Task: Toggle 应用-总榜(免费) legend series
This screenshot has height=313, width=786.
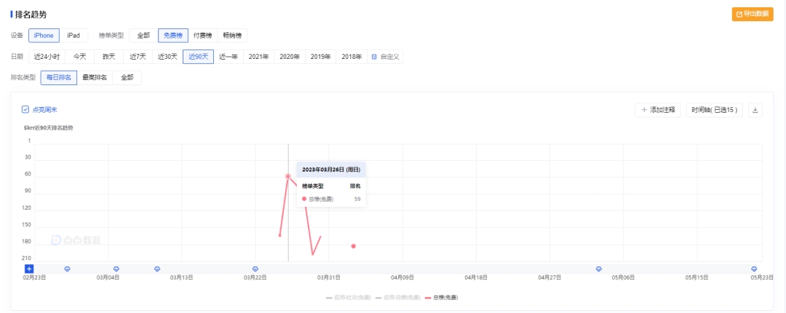Action: [398, 298]
